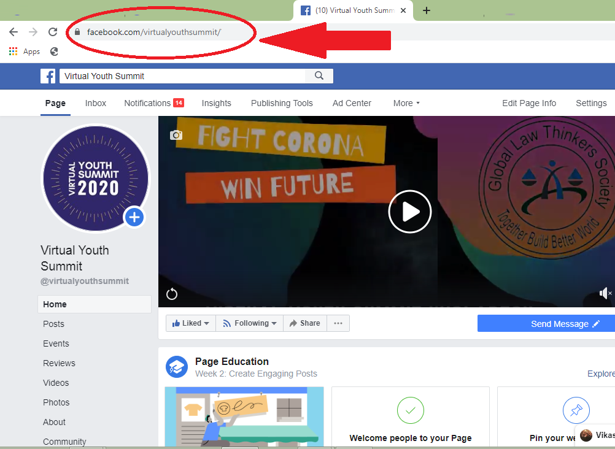The width and height of the screenshot is (615, 449).
Task: Expand the More menu
Action: [406, 103]
